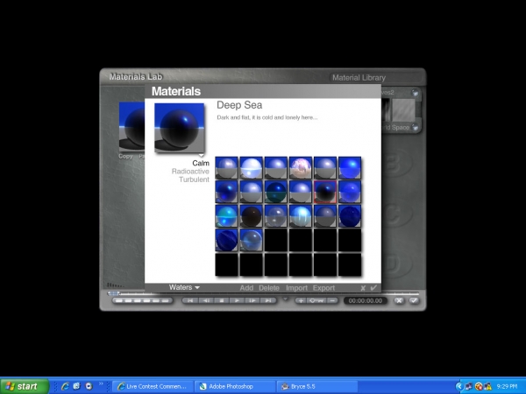The width and height of the screenshot is (526, 394).
Task: Jump to first frame in animation controls
Action: [x=190, y=300]
